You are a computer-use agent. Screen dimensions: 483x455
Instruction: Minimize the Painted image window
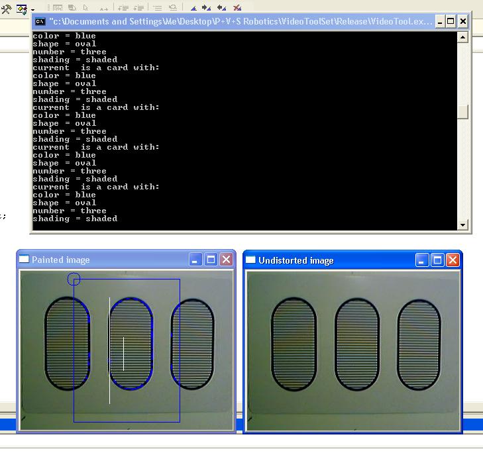click(195, 260)
